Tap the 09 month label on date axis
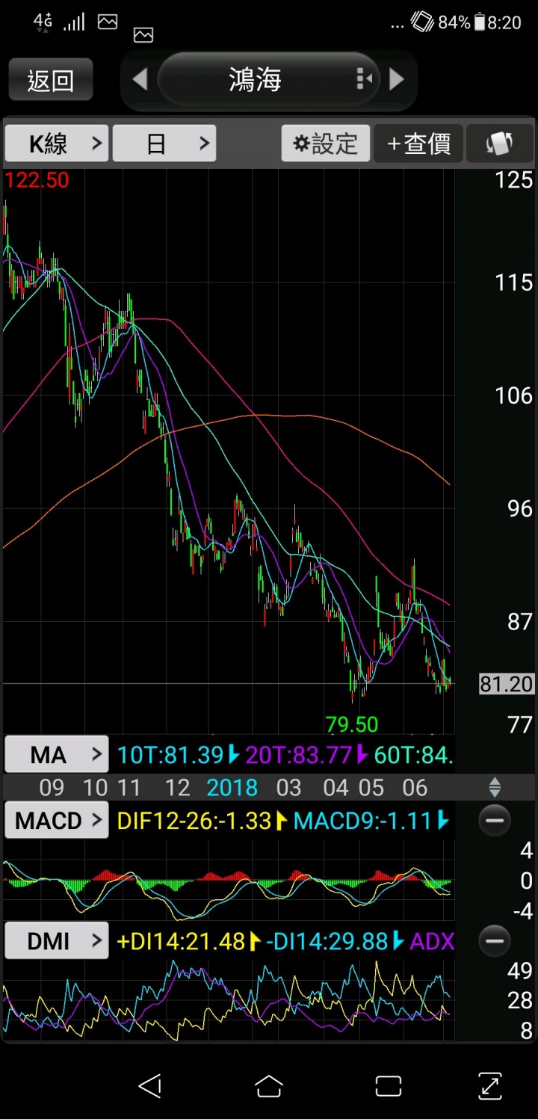The height and width of the screenshot is (1119, 538). 52,787
